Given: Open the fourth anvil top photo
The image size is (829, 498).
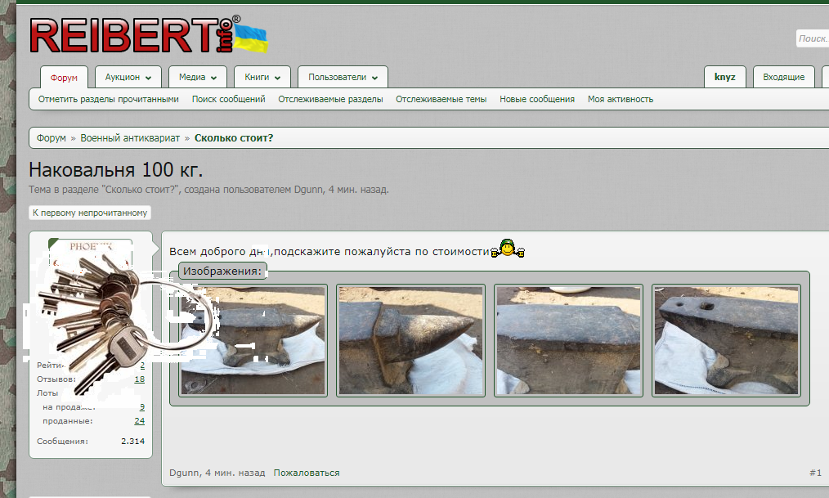Looking at the screenshot, I should pos(727,339).
